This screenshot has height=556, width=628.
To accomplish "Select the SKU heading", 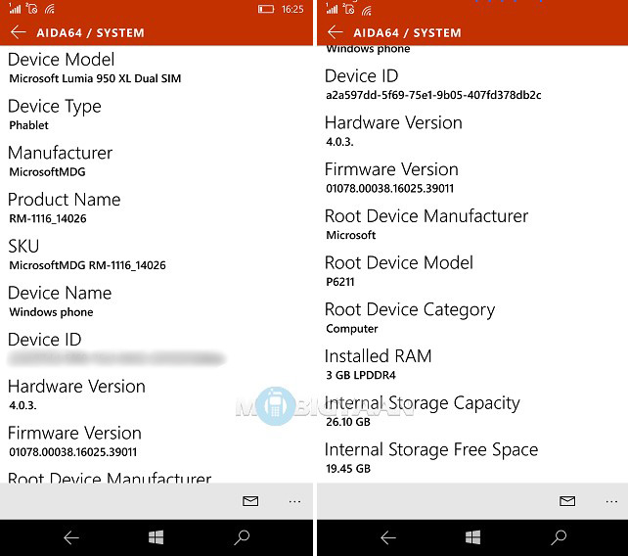I will coord(23,246).
